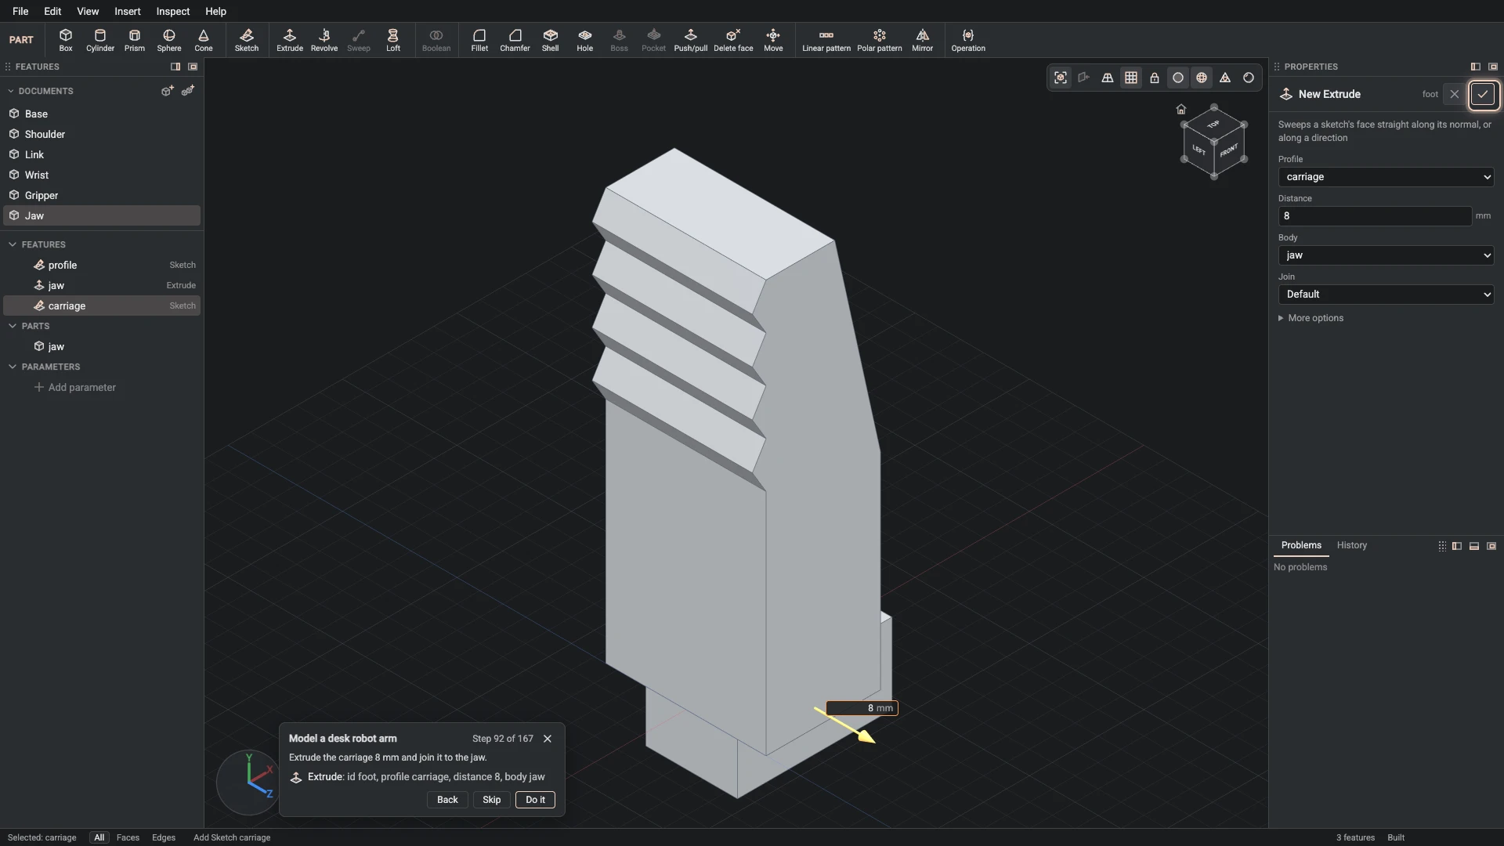
Task: Select the Mirror tool
Action: pyautogui.click(x=923, y=40)
